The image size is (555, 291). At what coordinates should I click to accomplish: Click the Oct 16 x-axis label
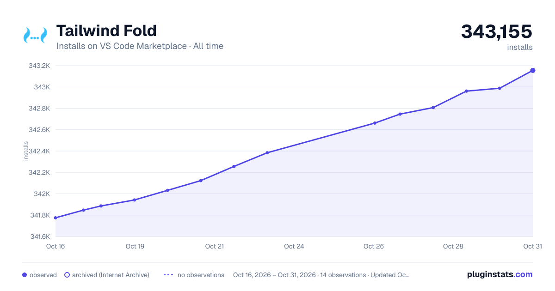coord(55,246)
